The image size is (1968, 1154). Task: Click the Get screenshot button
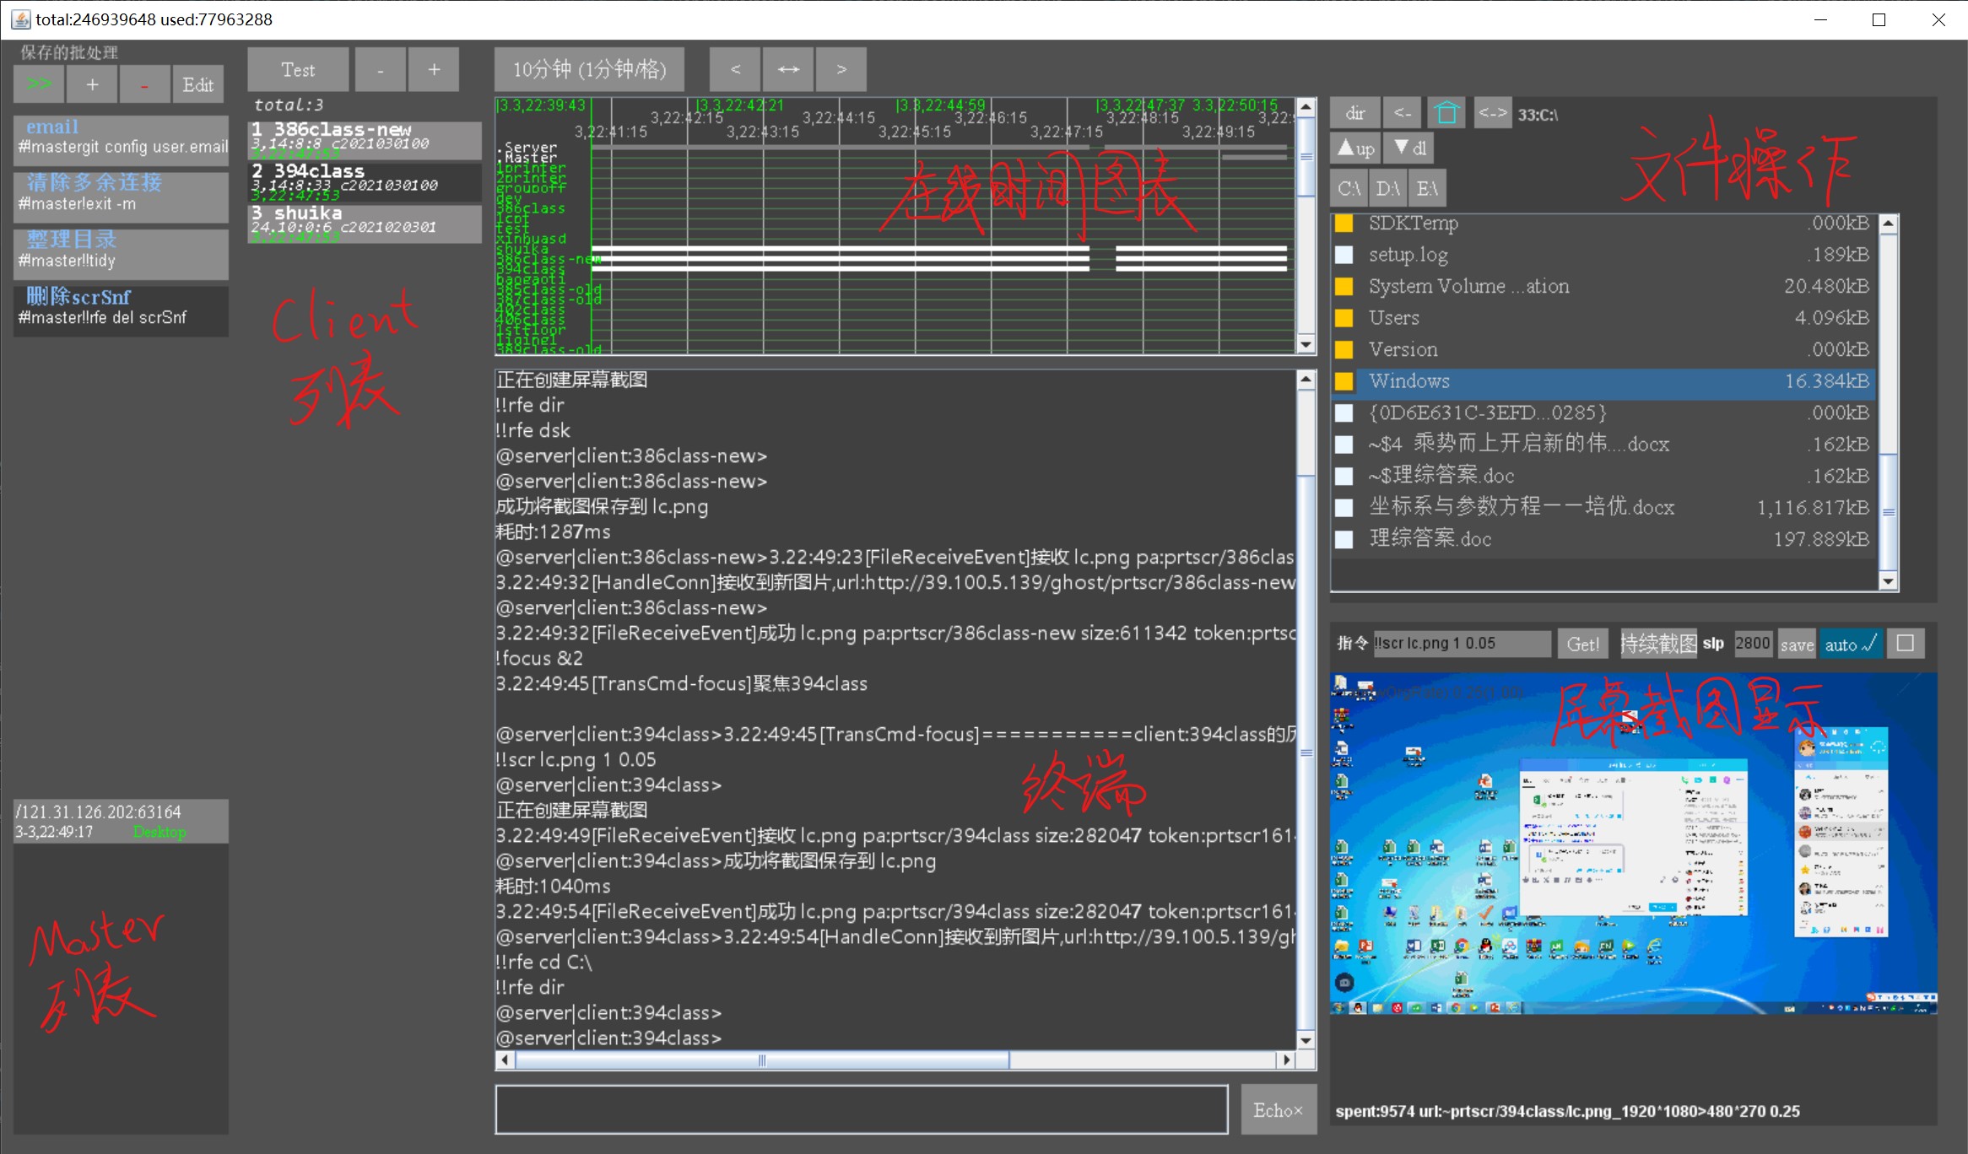click(1586, 642)
